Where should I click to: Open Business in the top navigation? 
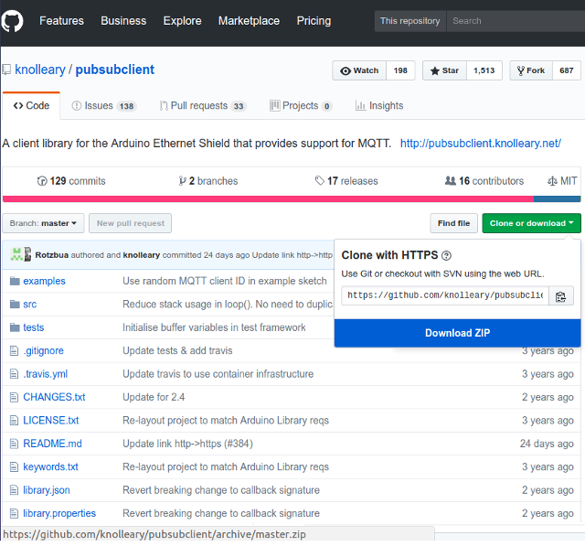point(123,21)
